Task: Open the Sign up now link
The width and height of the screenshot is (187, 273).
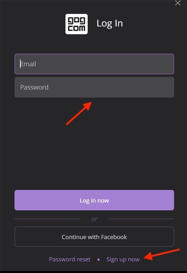Action: click(x=123, y=260)
